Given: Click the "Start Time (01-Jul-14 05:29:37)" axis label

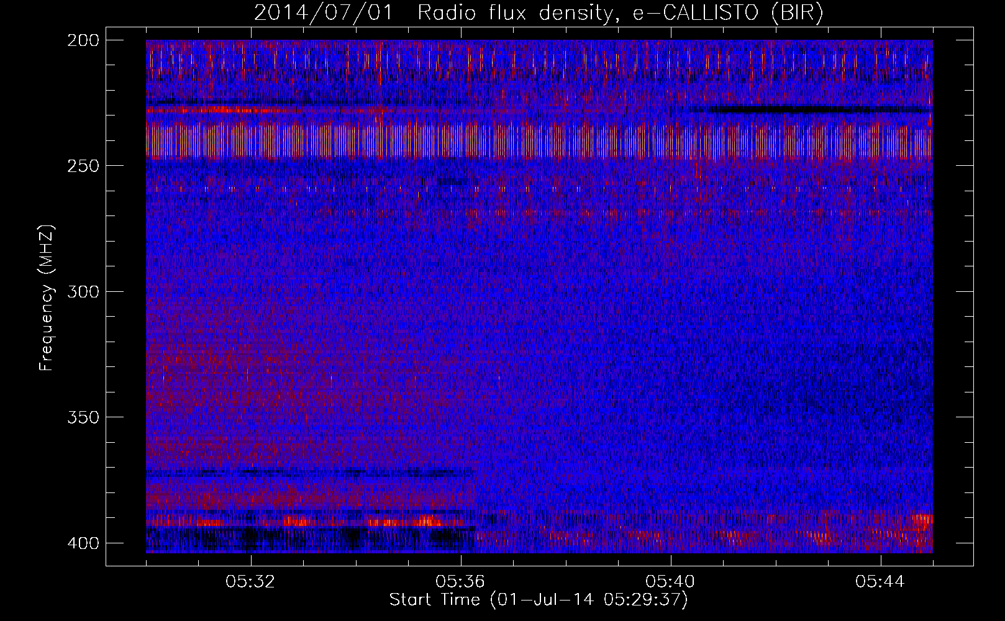Looking at the screenshot, I should (x=539, y=600).
